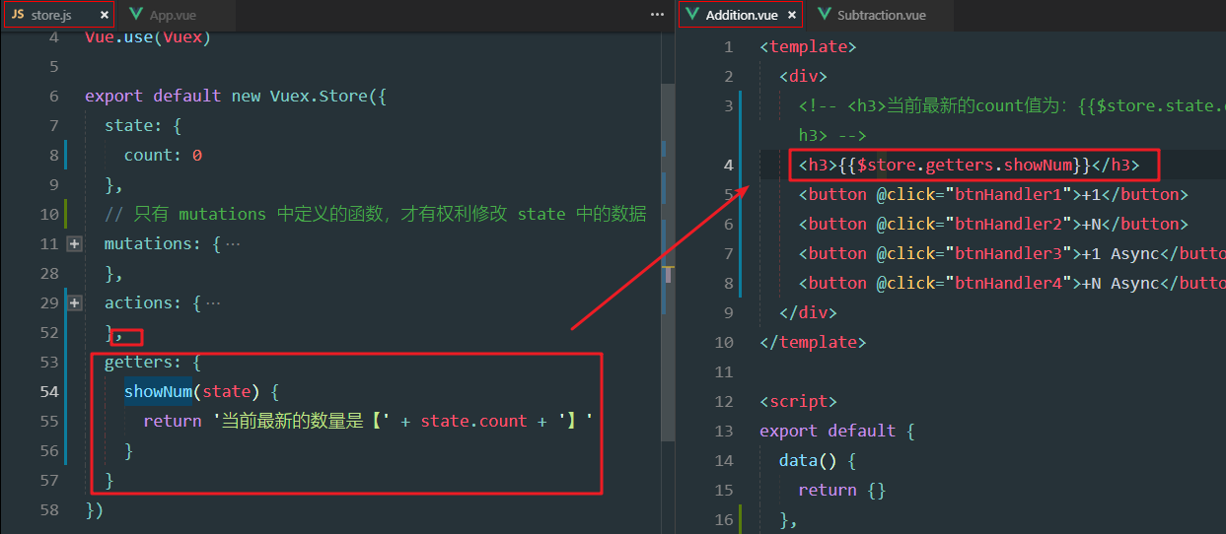Expand the folded actions block at line 29
This screenshot has height=534, width=1226.
74,302
